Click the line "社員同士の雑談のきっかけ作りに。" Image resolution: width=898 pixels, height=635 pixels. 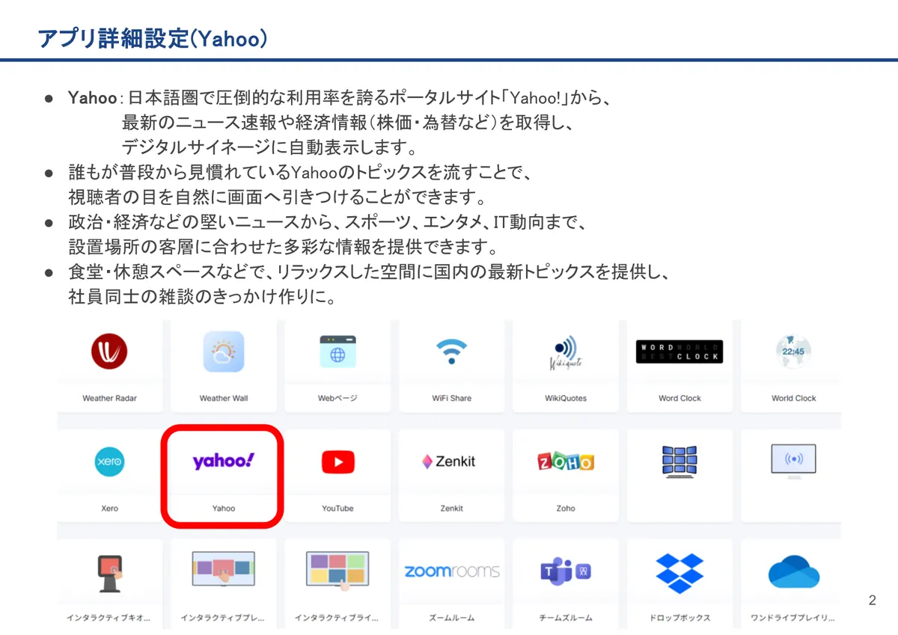pyautogui.click(x=201, y=297)
